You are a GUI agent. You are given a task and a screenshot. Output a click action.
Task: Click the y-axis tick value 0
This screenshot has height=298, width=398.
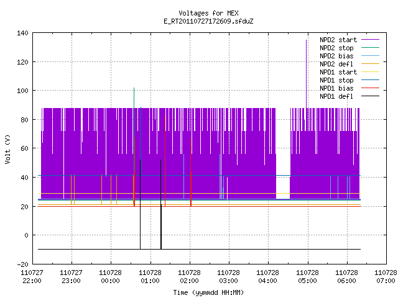click(26, 236)
